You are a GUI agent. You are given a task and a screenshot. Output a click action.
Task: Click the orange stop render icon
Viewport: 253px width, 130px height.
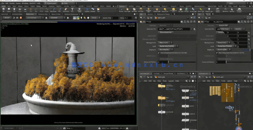coord(21,18)
